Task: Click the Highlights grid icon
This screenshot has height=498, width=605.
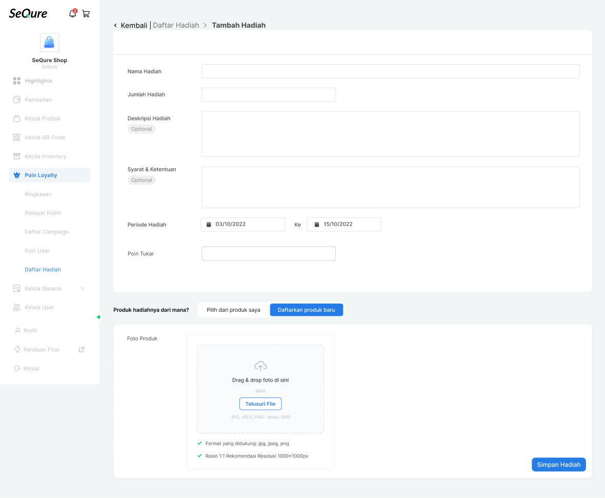Action: click(x=16, y=81)
